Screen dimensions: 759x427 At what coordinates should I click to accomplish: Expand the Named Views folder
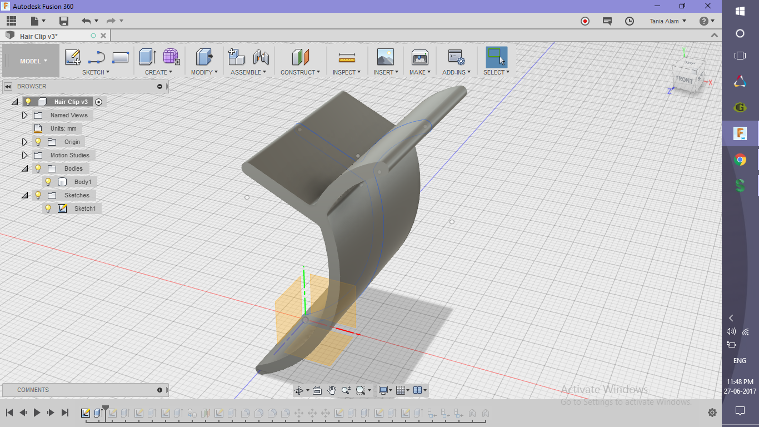[24, 115]
